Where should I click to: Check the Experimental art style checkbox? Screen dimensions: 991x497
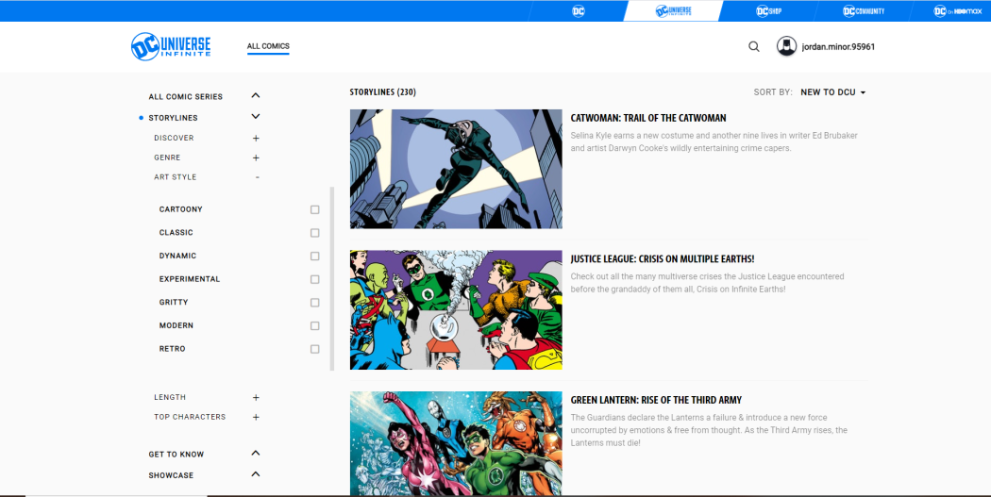click(314, 279)
